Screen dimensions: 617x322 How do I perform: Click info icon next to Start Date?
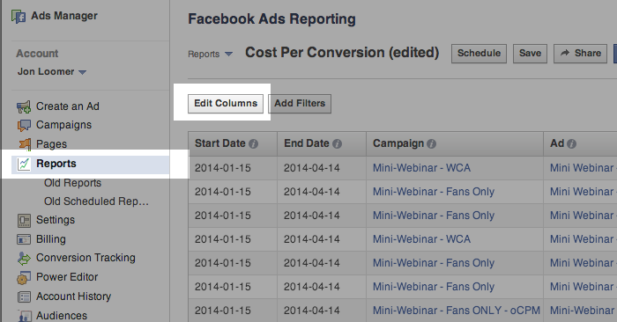254,144
